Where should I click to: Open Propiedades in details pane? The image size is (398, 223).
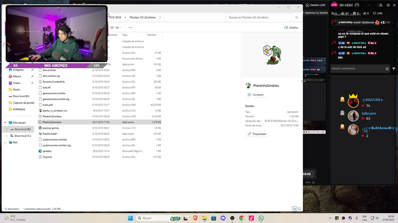(257, 134)
